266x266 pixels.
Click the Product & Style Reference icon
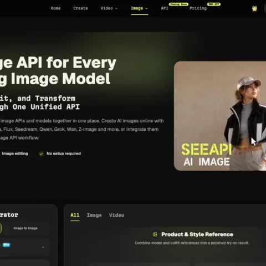coord(155,234)
